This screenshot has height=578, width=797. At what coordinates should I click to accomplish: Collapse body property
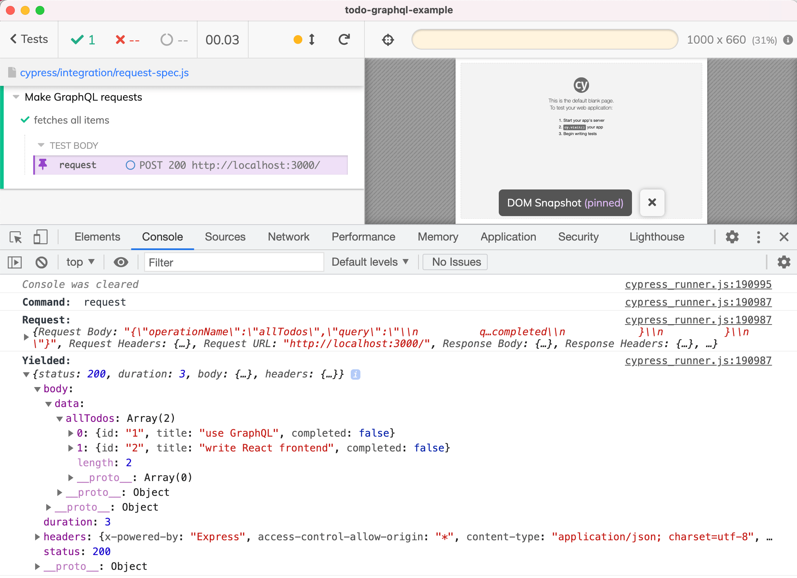[x=37, y=389]
